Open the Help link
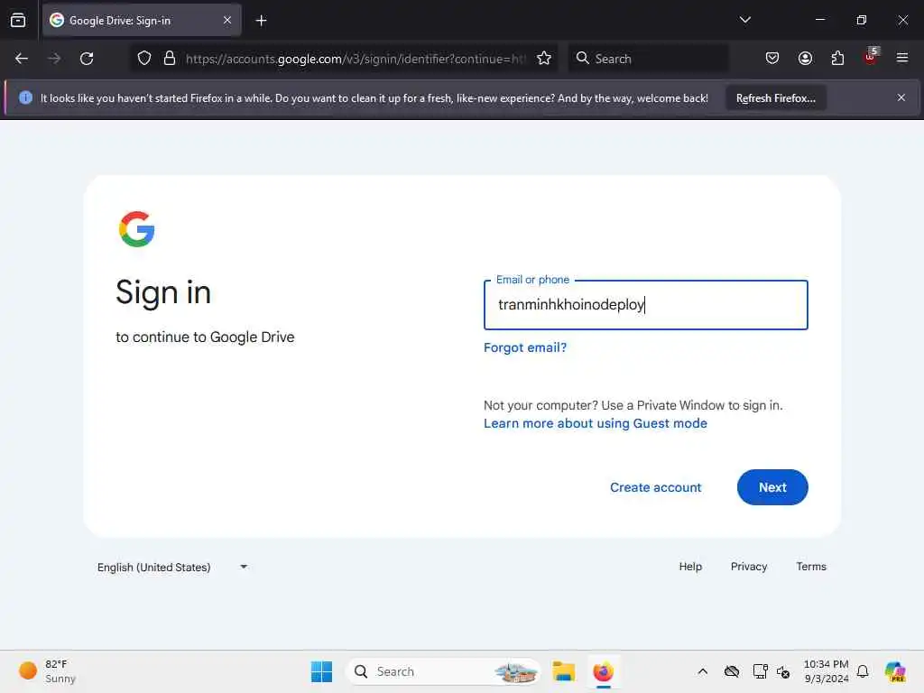The height and width of the screenshot is (693, 924). [x=690, y=567]
